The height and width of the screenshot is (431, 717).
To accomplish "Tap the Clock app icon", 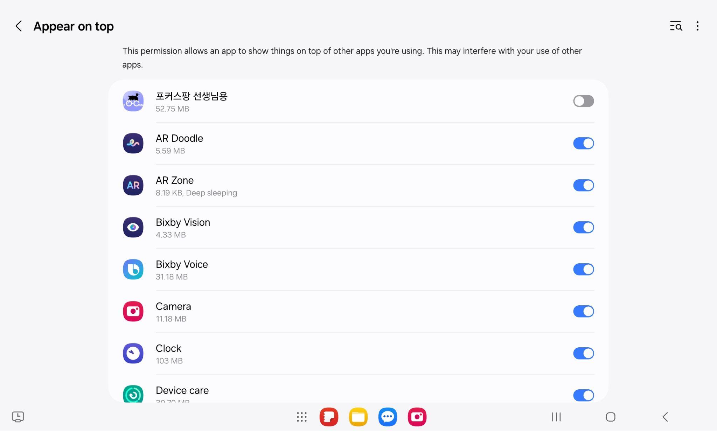I will coord(133,353).
